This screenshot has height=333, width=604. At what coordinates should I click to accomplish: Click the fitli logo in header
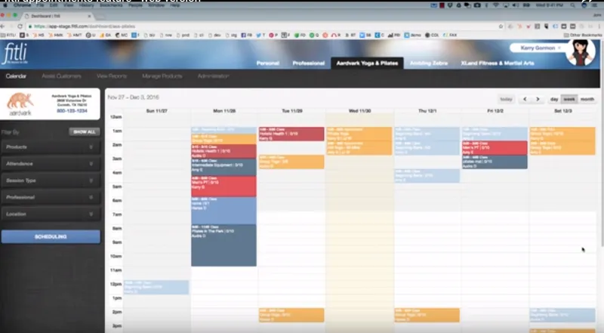click(15, 53)
